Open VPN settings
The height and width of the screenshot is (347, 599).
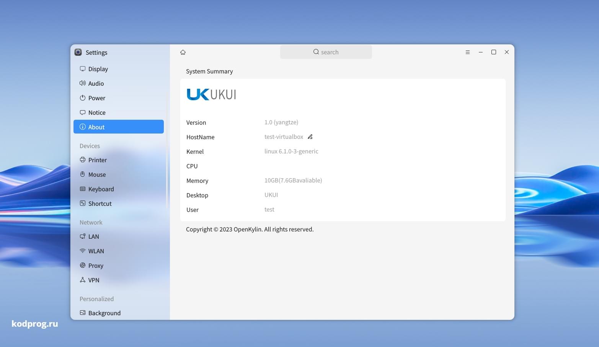coord(119,280)
